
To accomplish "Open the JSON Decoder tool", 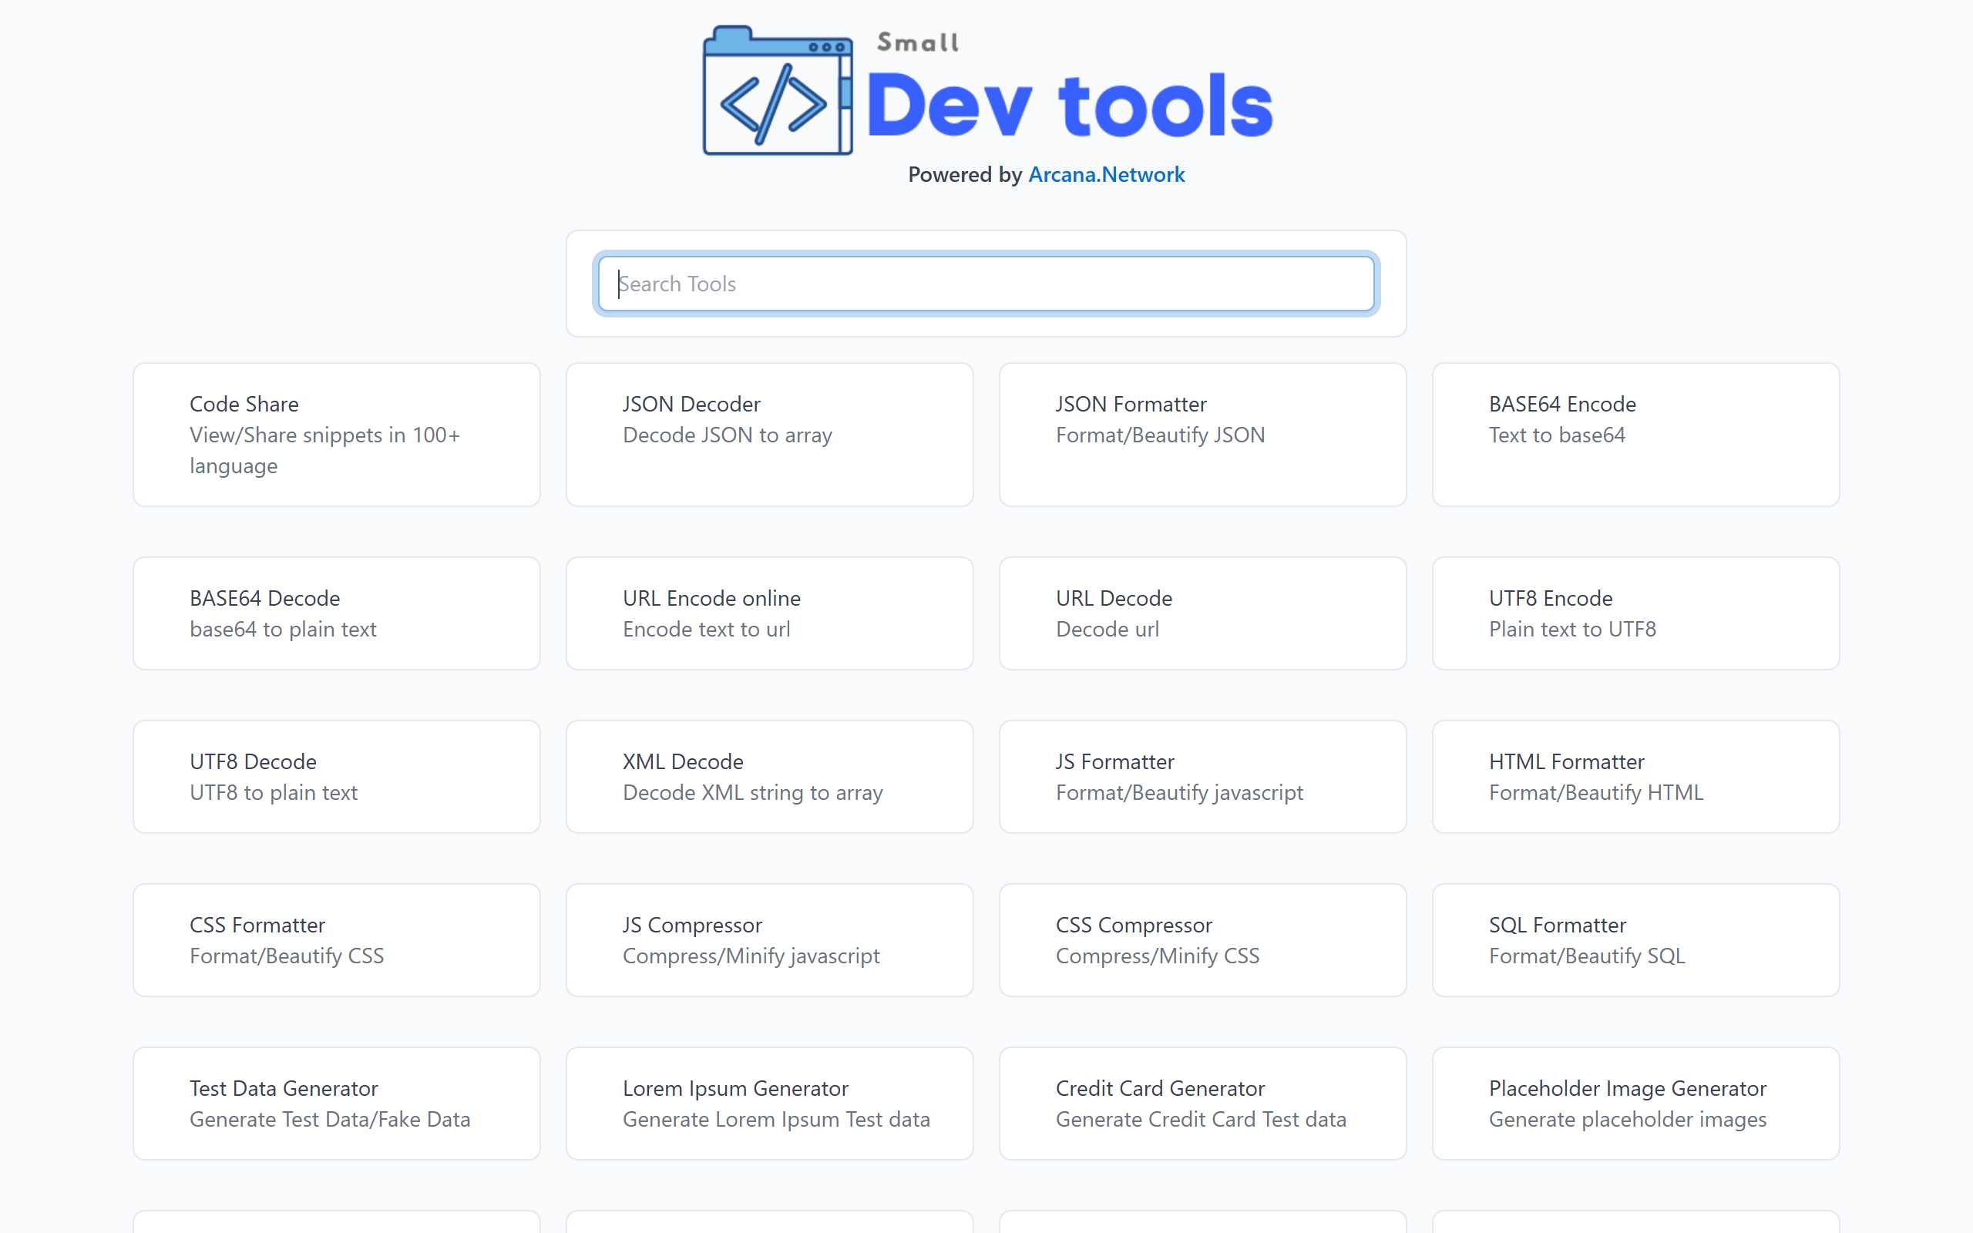I will (x=769, y=434).
